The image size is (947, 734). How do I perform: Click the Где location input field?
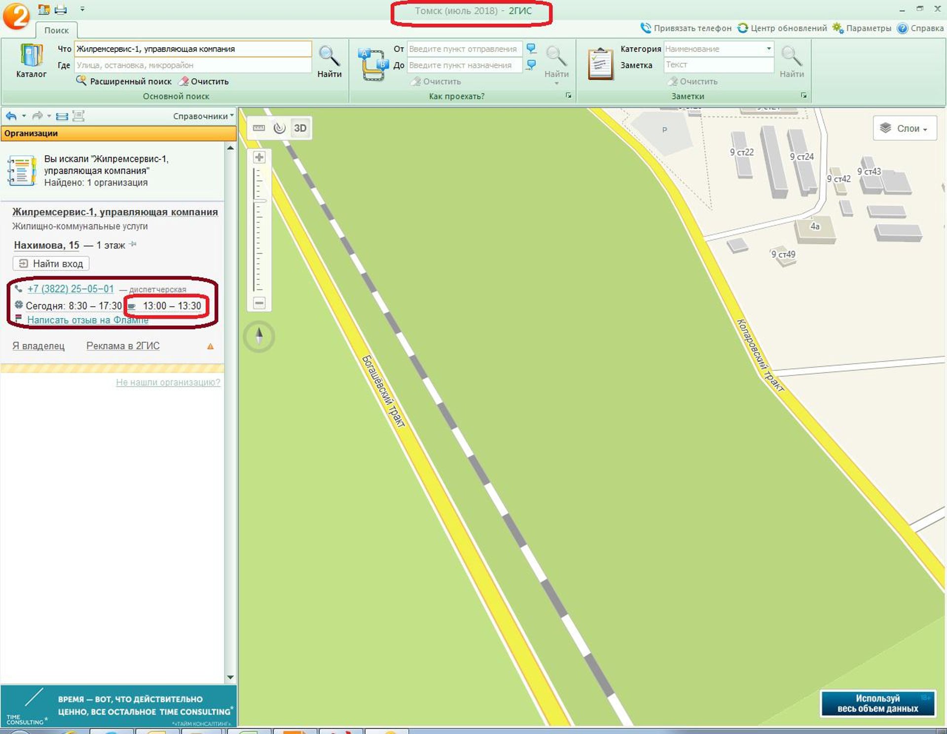click(x=193, y=65)
